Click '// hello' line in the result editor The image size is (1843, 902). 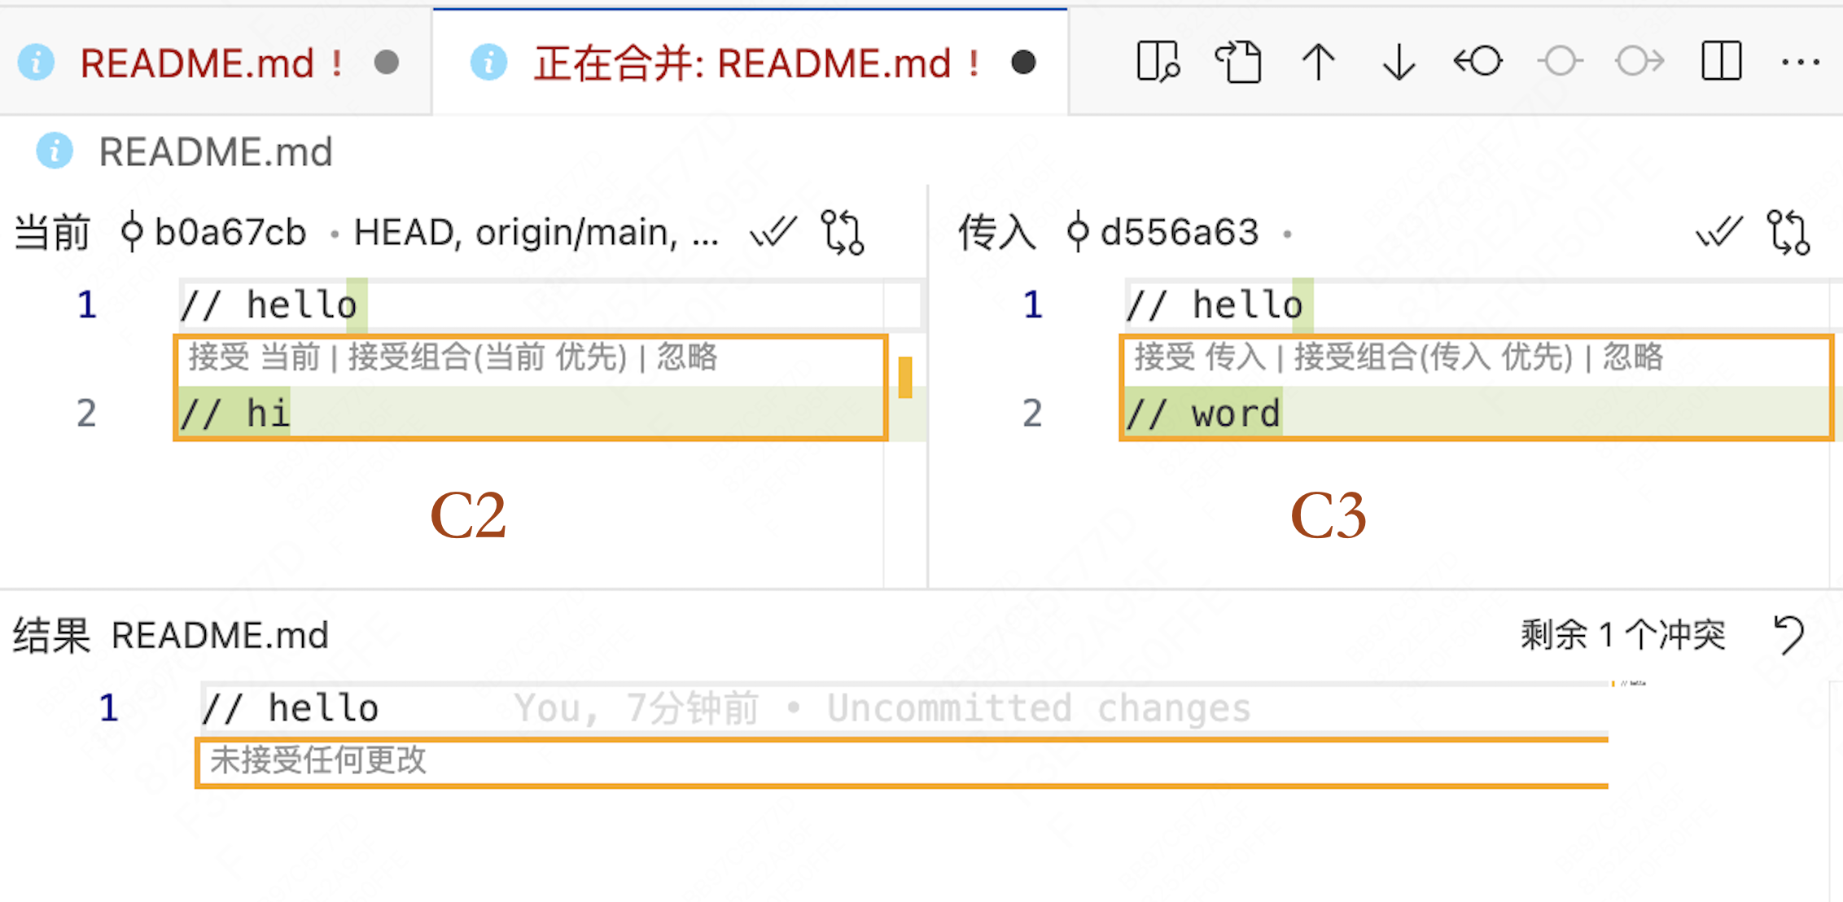pyautogui.click(x=905, y=708)
